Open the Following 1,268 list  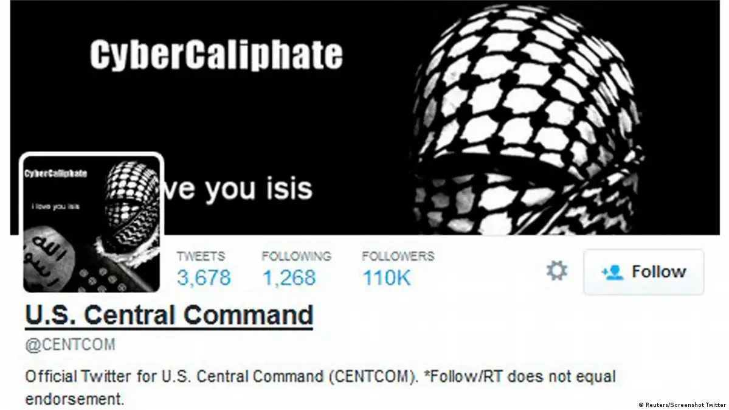coord(296,269)
